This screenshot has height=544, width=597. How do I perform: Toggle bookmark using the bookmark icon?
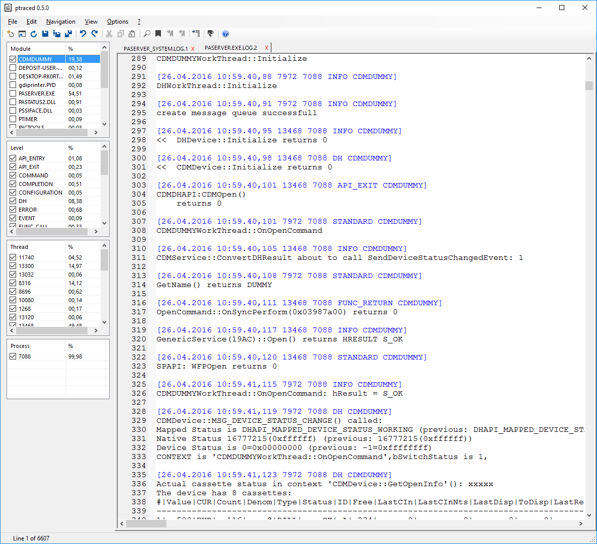point(158,34)
